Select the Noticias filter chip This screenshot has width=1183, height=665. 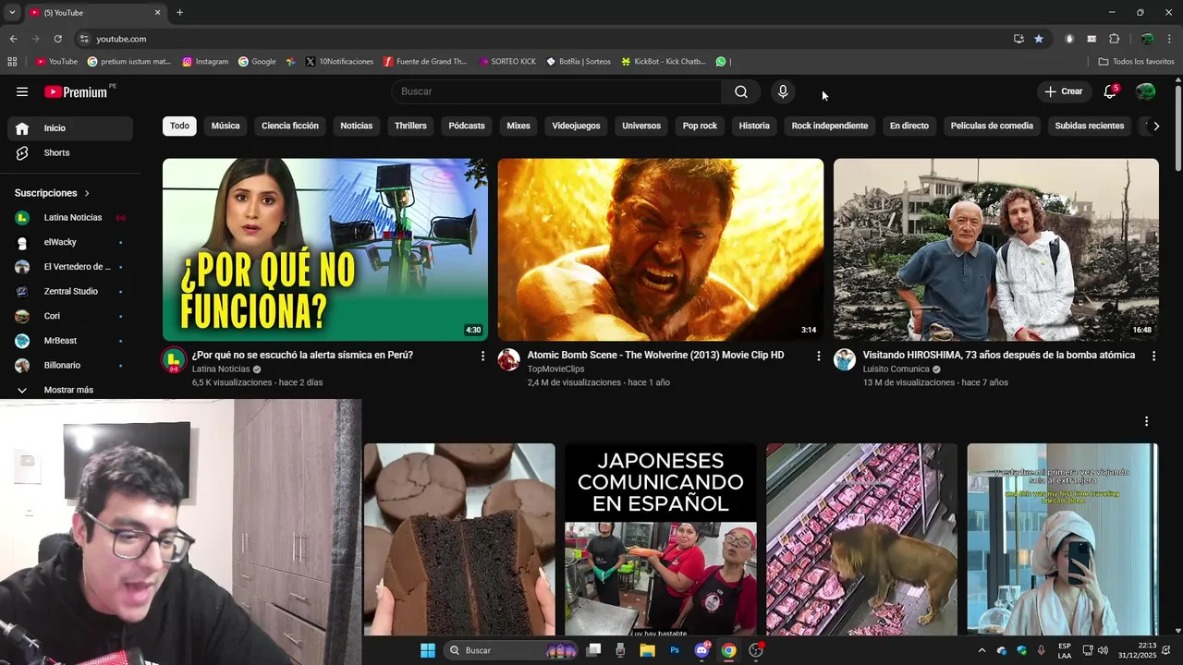pyautogui.click(x=357, y=126)
